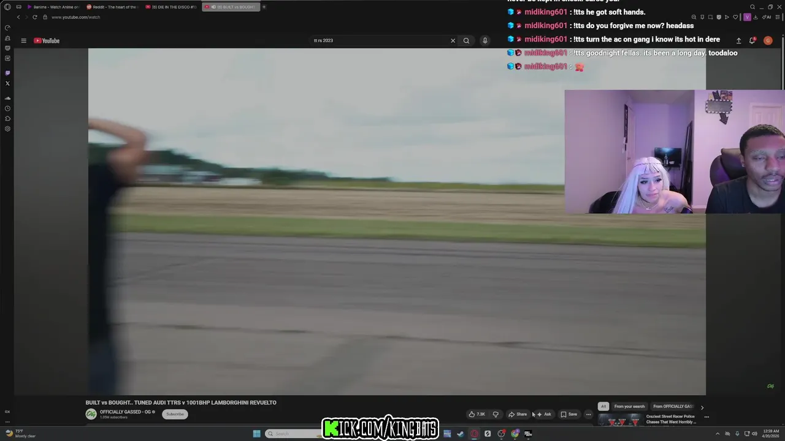Select the 'From OFFICIALLY GAS...' chip
This screenshot has width=785, height=441.
pyautogui.click(x=673, y=406)
